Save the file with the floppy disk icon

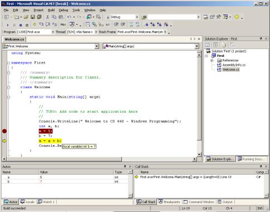pyautogui.click(x=33, y=17)
